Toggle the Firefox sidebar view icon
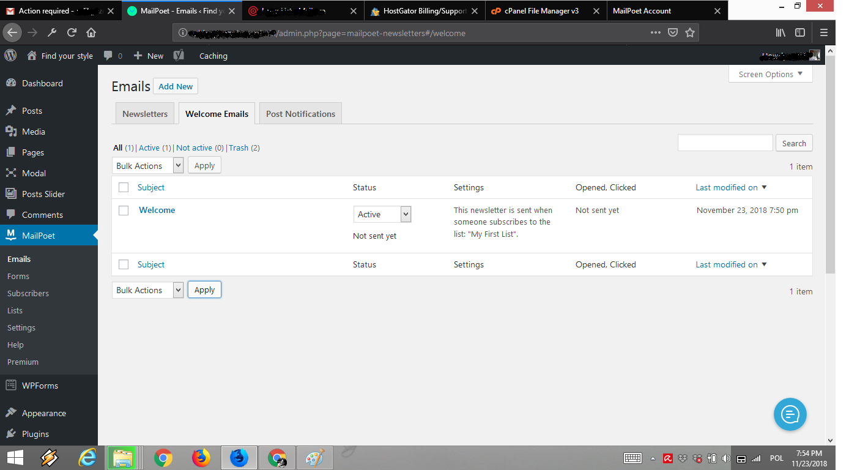This screenshot has width=849, height=470. point(800,32)
